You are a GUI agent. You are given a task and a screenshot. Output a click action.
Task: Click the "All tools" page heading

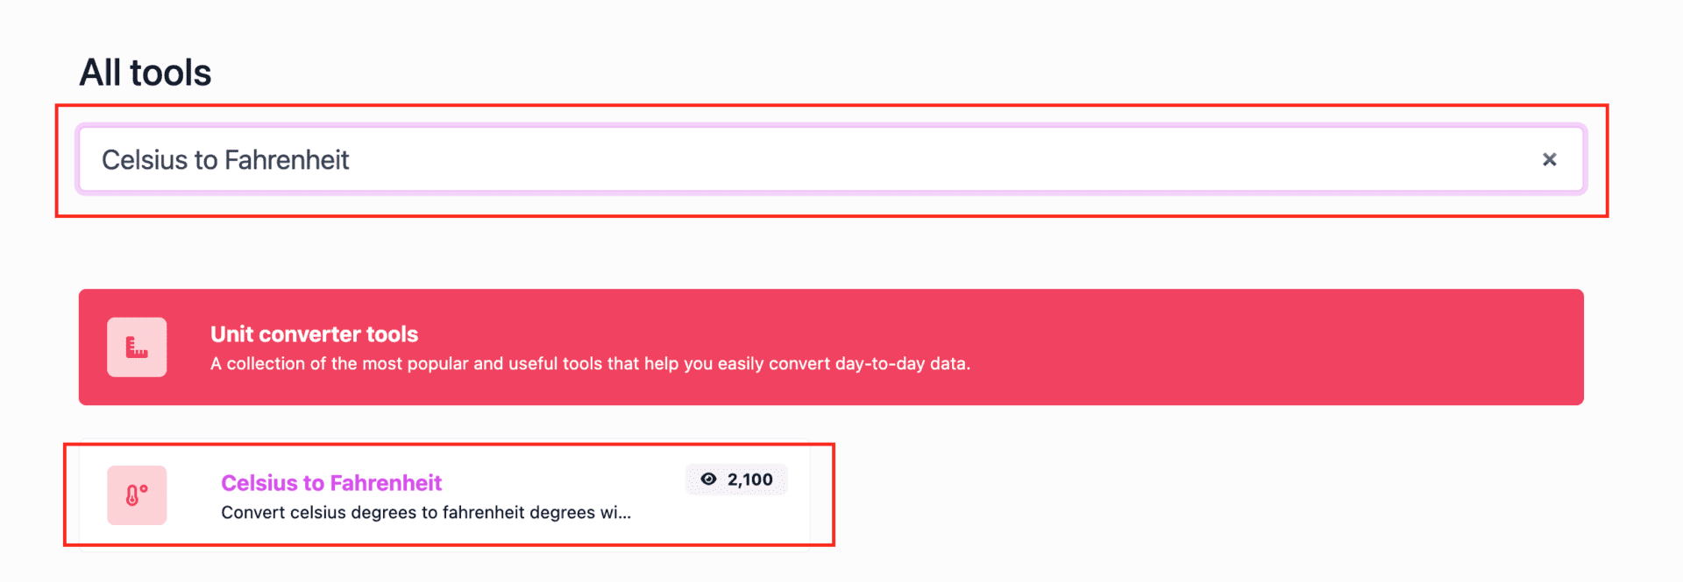click(x=146, y=73)
